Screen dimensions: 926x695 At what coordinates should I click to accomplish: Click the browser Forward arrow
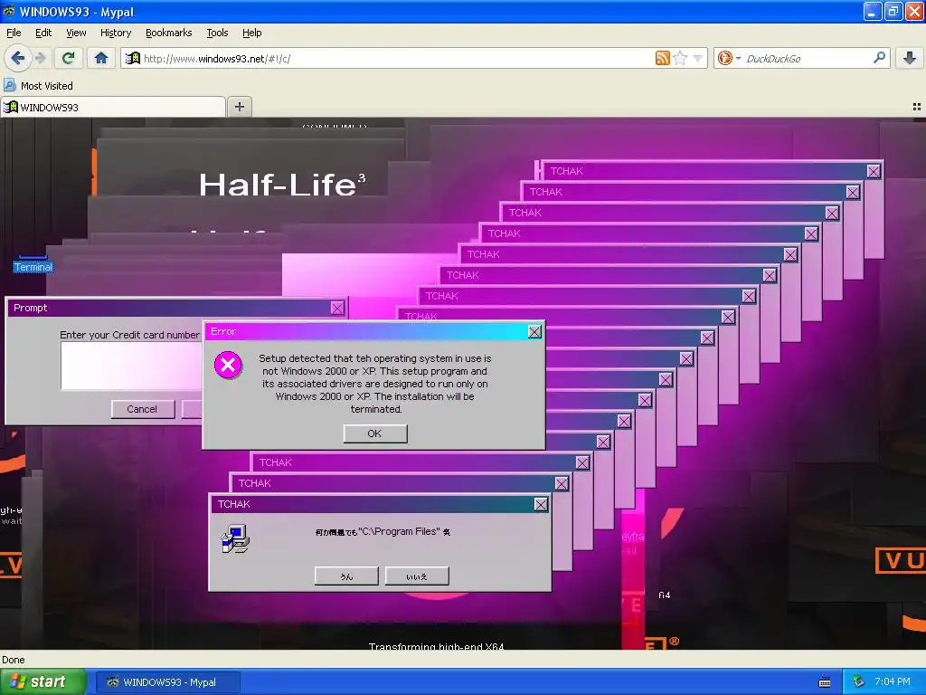click(x=40, y=58)
